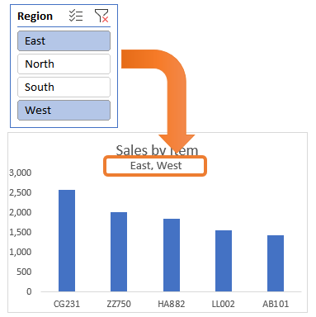Select North in the Region slicer
The width and height of the screenshot is (316, 317).
point(64,64)
